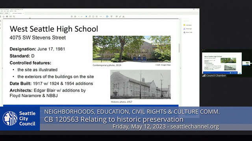Click the fit page view icon
This screenshot has height=141, width=252.
point(107,16)
